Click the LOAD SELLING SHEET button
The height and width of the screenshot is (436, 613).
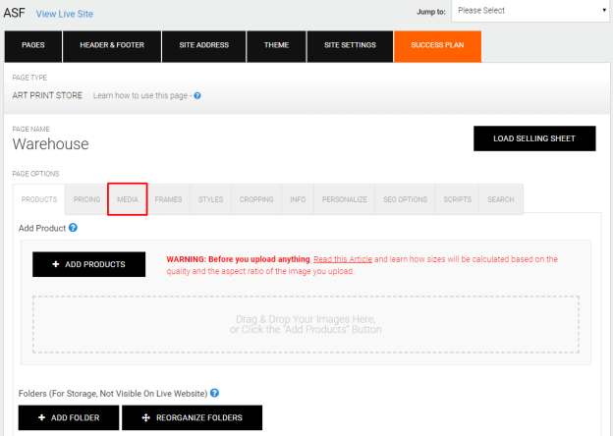pos(534,138)
